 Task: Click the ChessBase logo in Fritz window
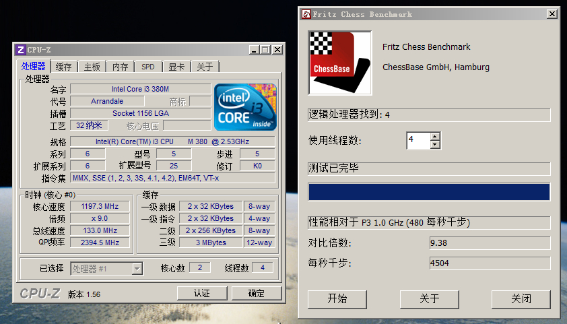tap(340, 63)
